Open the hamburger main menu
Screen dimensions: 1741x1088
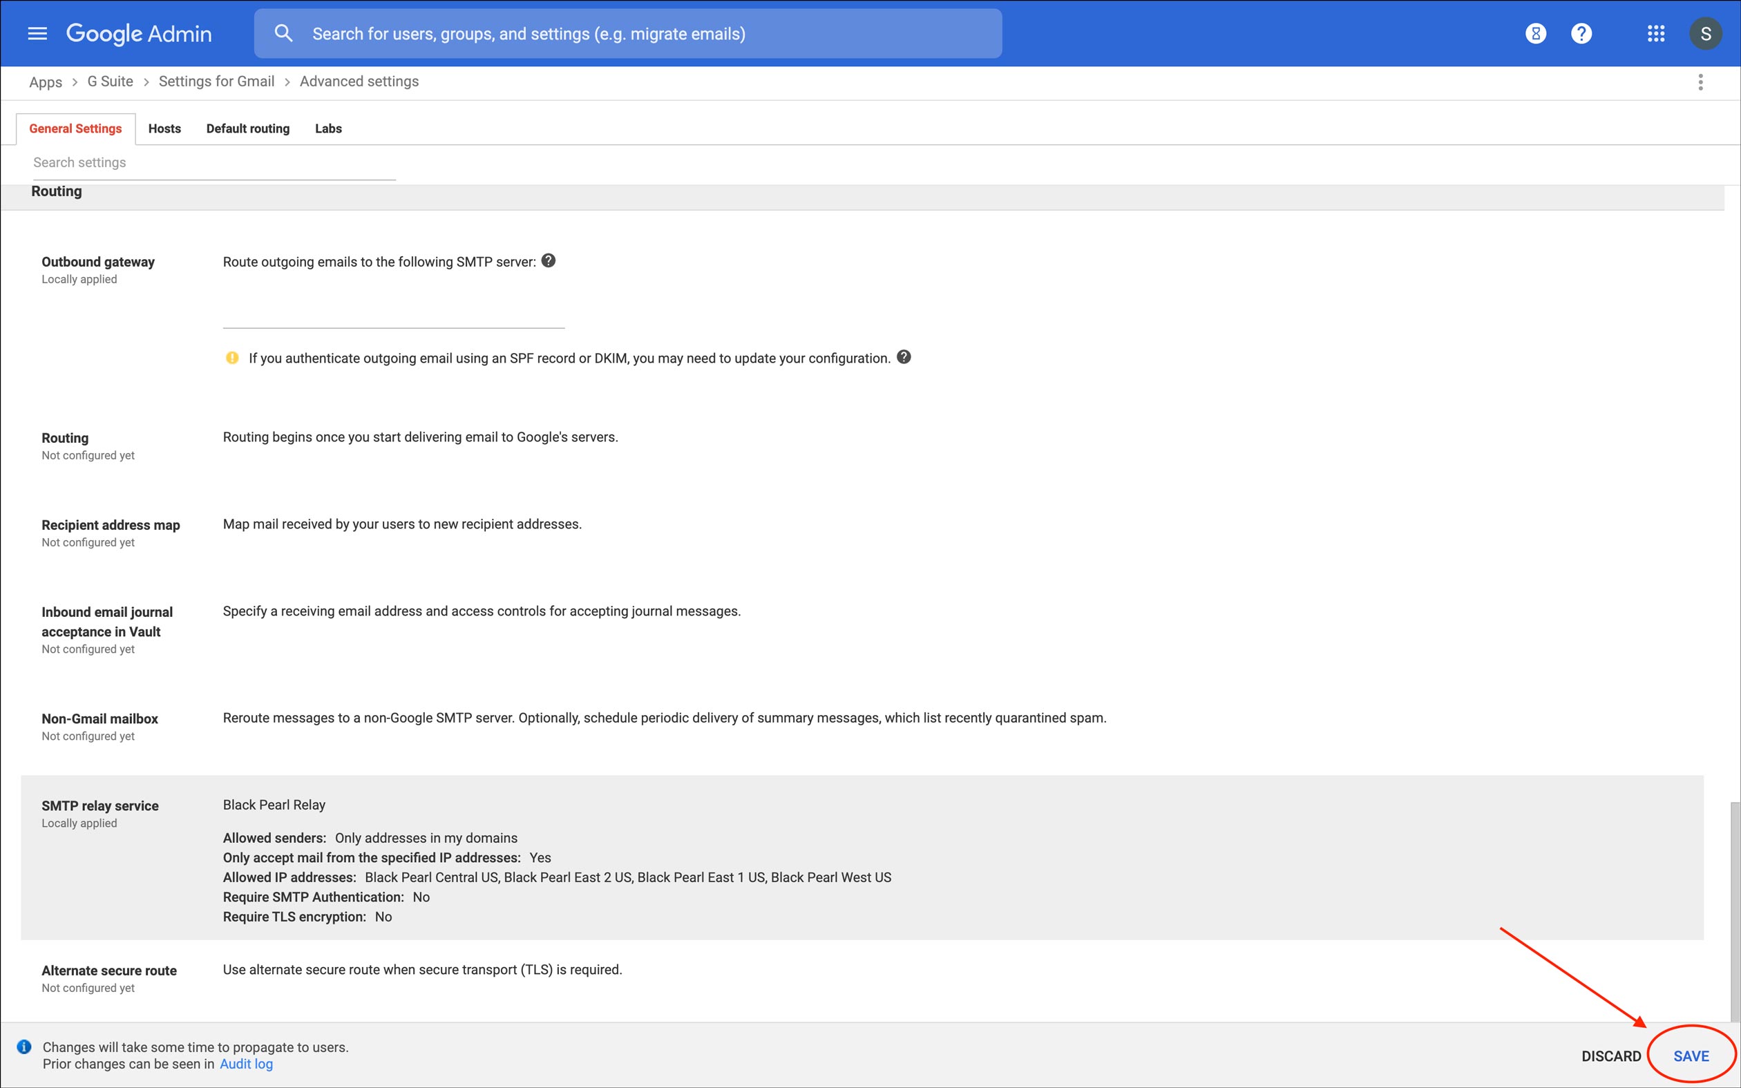[37, 34]
